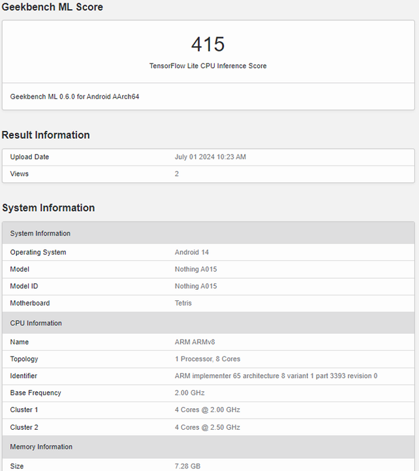The width and height of the screenshot is (419, 471).
Task: Select the ARM implementer 65 identifier value
Action: click(x=276, y=375)
